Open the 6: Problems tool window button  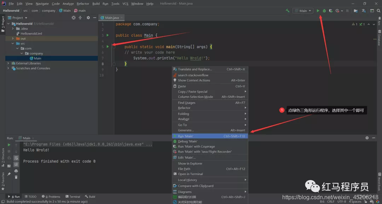tap(51, 197)
